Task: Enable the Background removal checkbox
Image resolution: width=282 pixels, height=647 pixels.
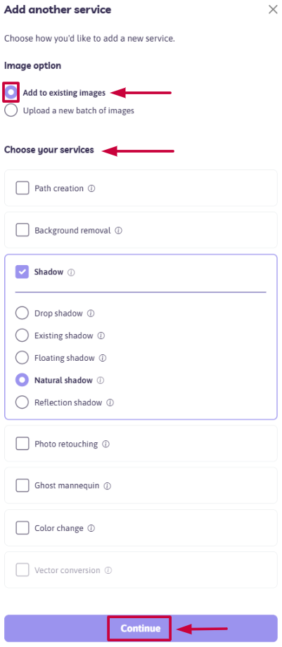Action: [x=23, y=230]
